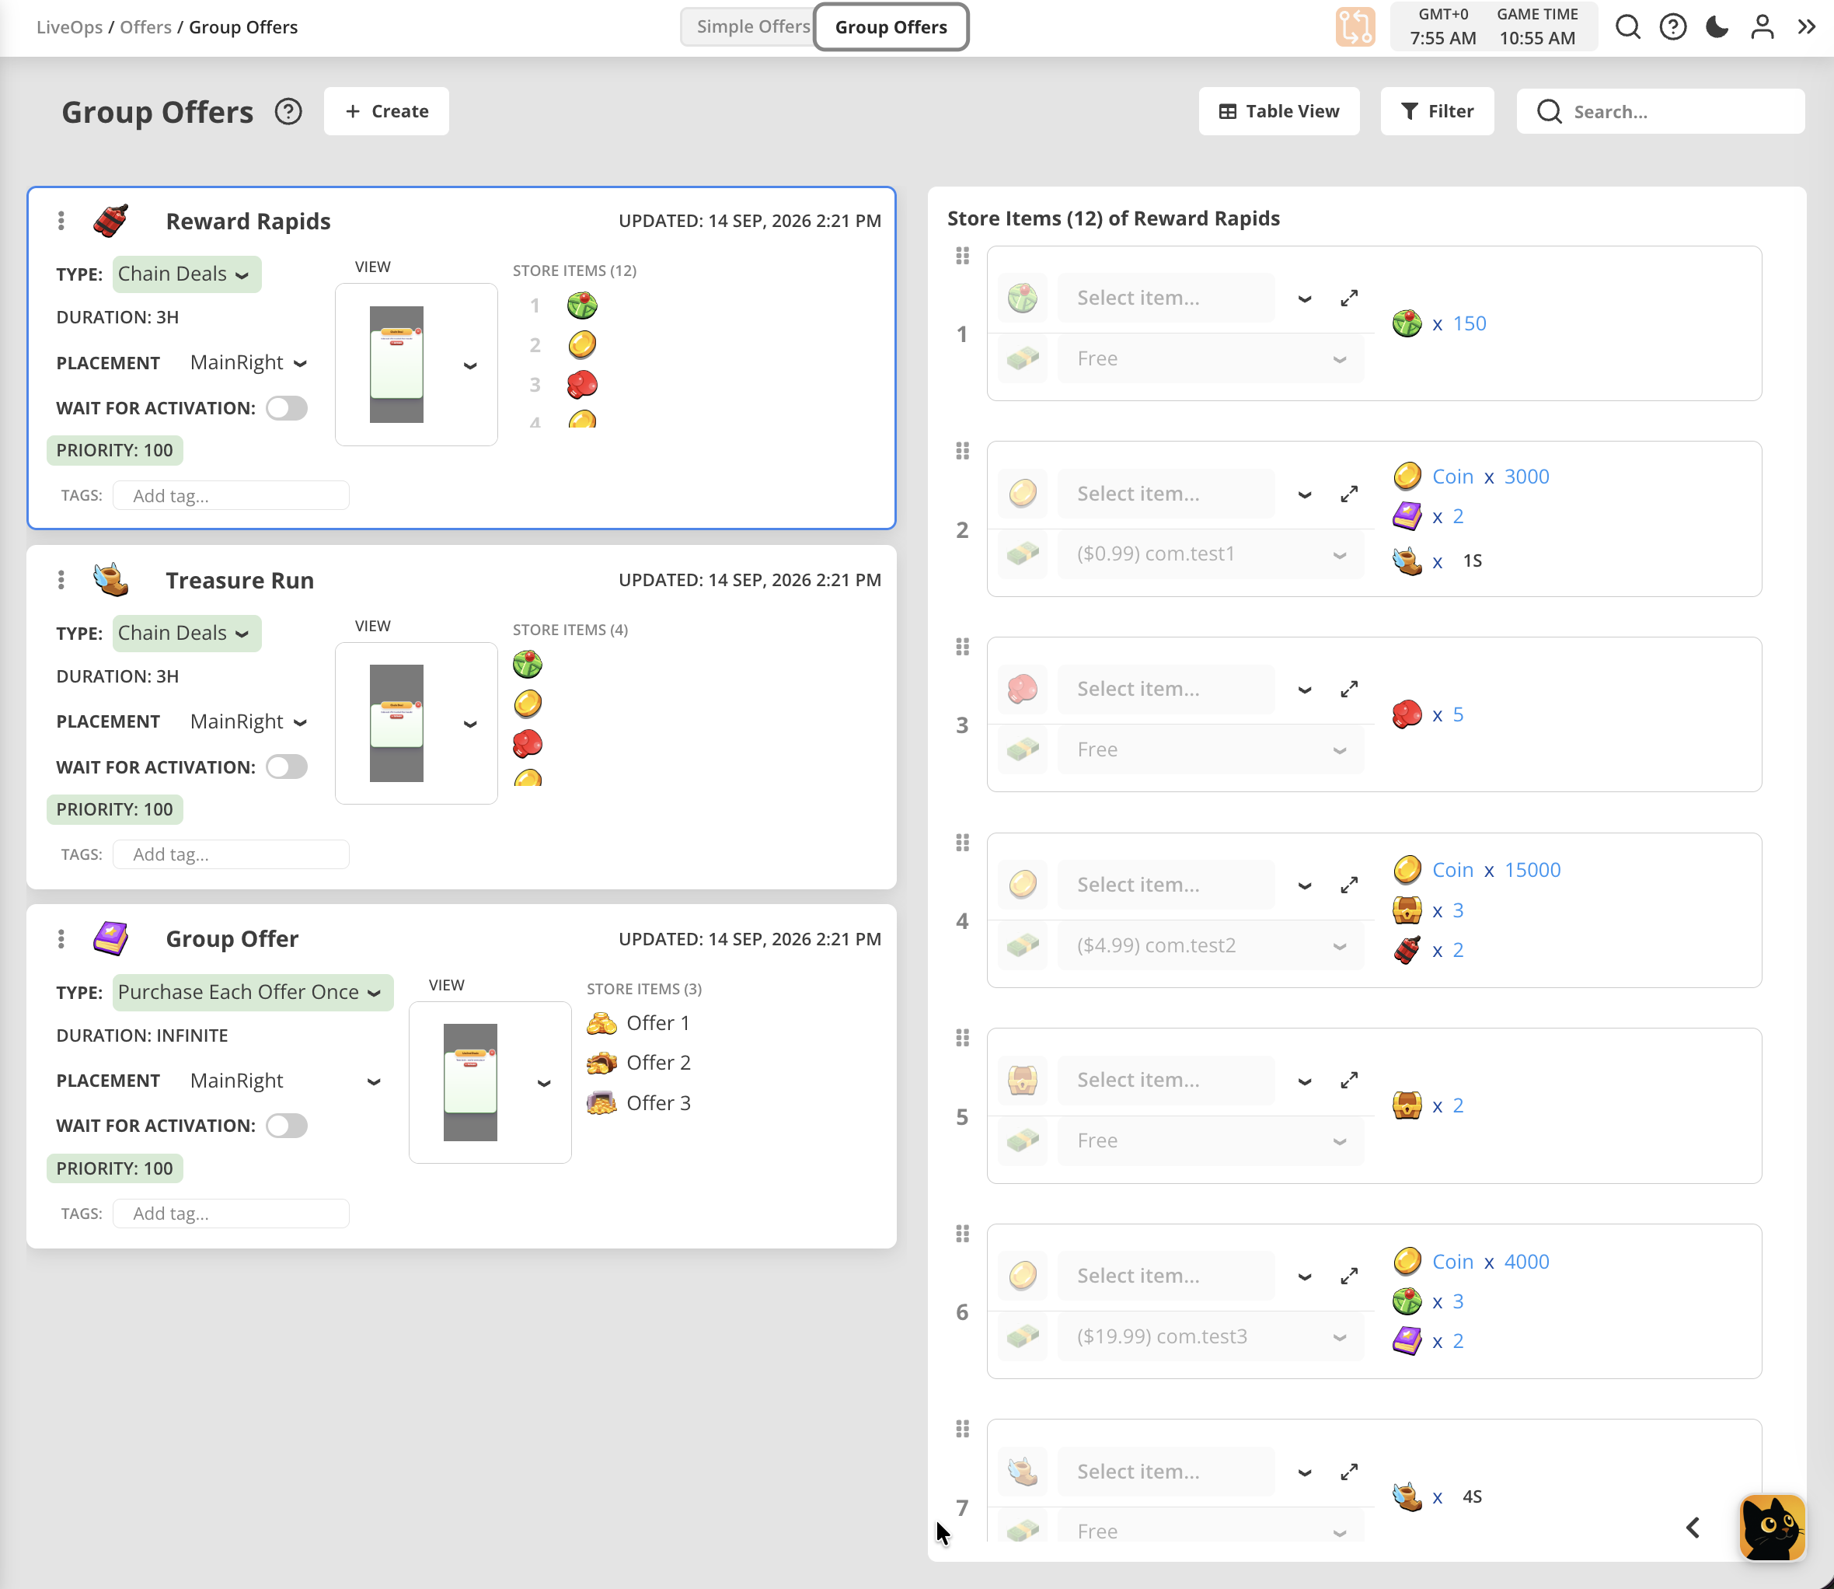1834x1589 pixels.
Task: Open the ($0.99) com.test1 price dropdown
Action: [1211, 554]
